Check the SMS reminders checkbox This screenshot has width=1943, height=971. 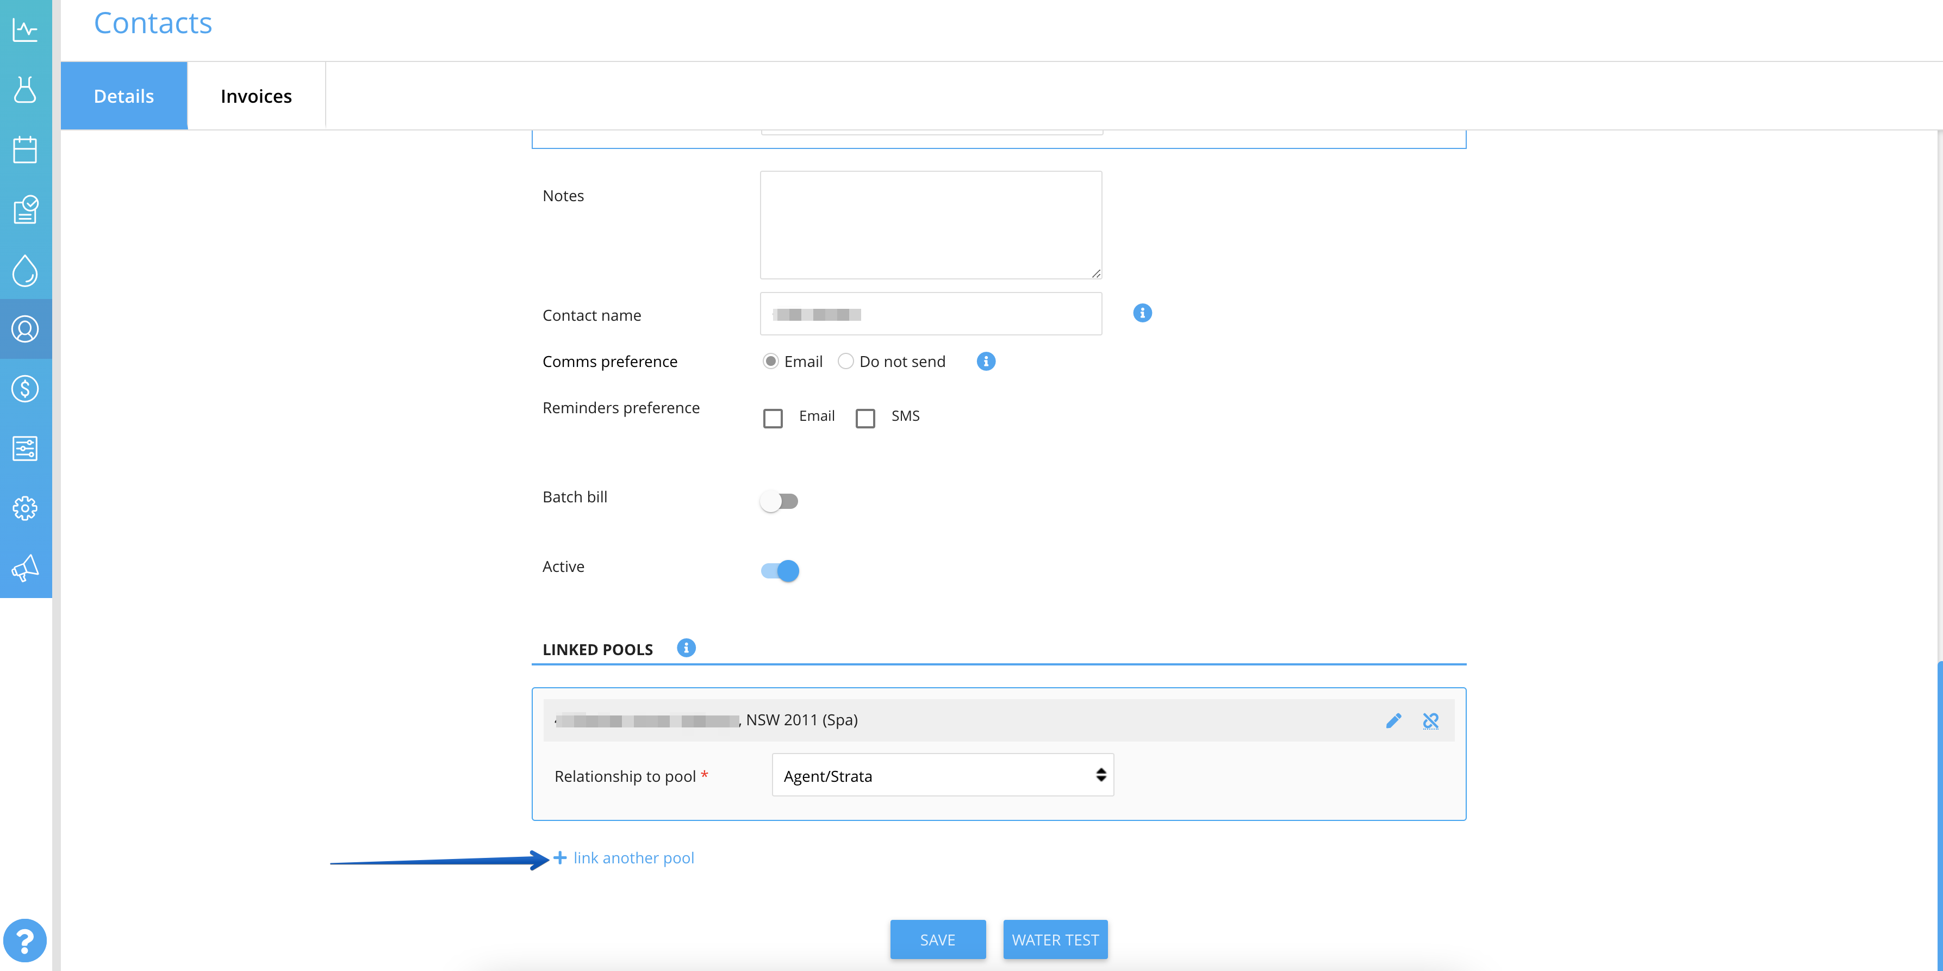coord(865,418)
